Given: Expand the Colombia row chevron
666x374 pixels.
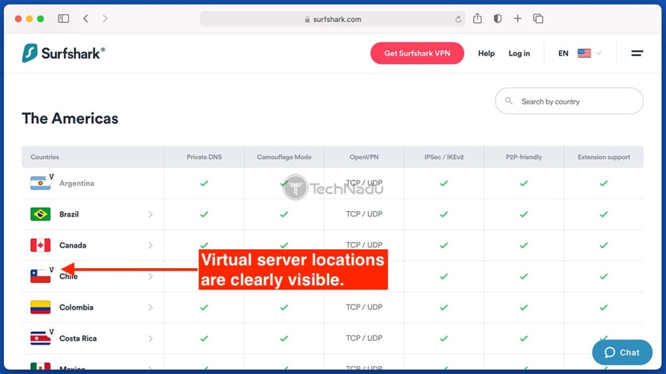Looking at the screenshot, I should (x=150, y=307).
